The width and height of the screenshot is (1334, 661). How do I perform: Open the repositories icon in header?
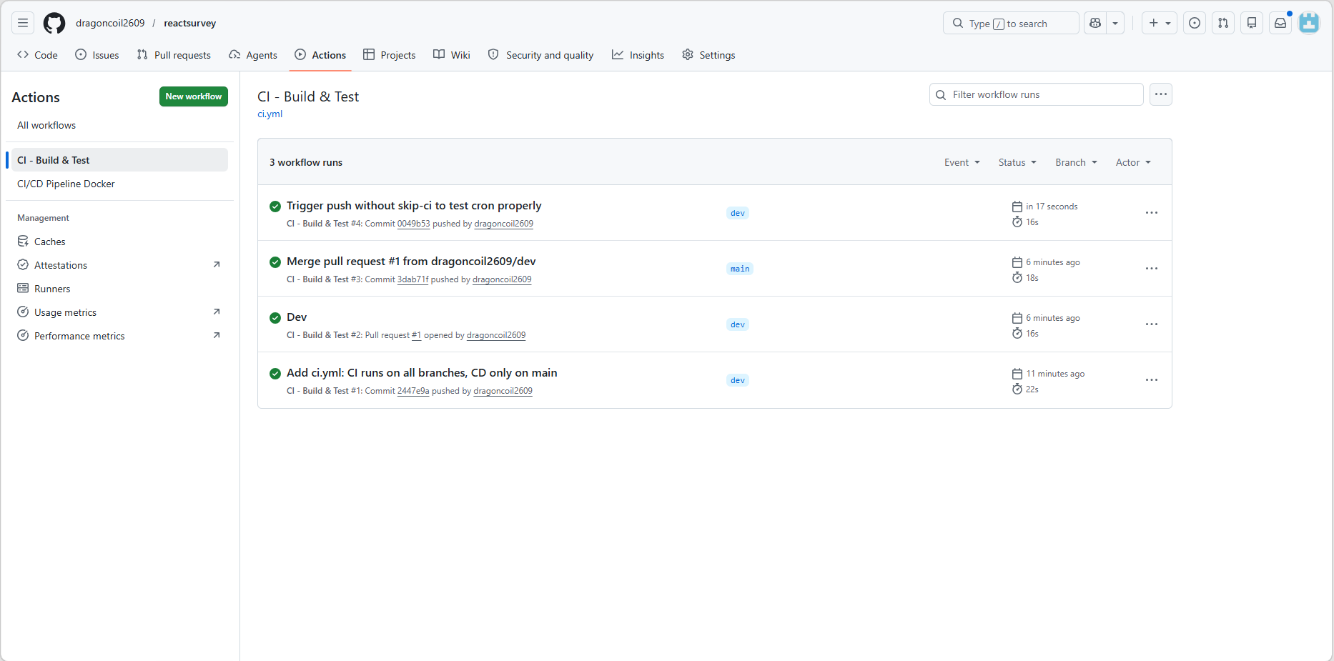(1252, 23)
